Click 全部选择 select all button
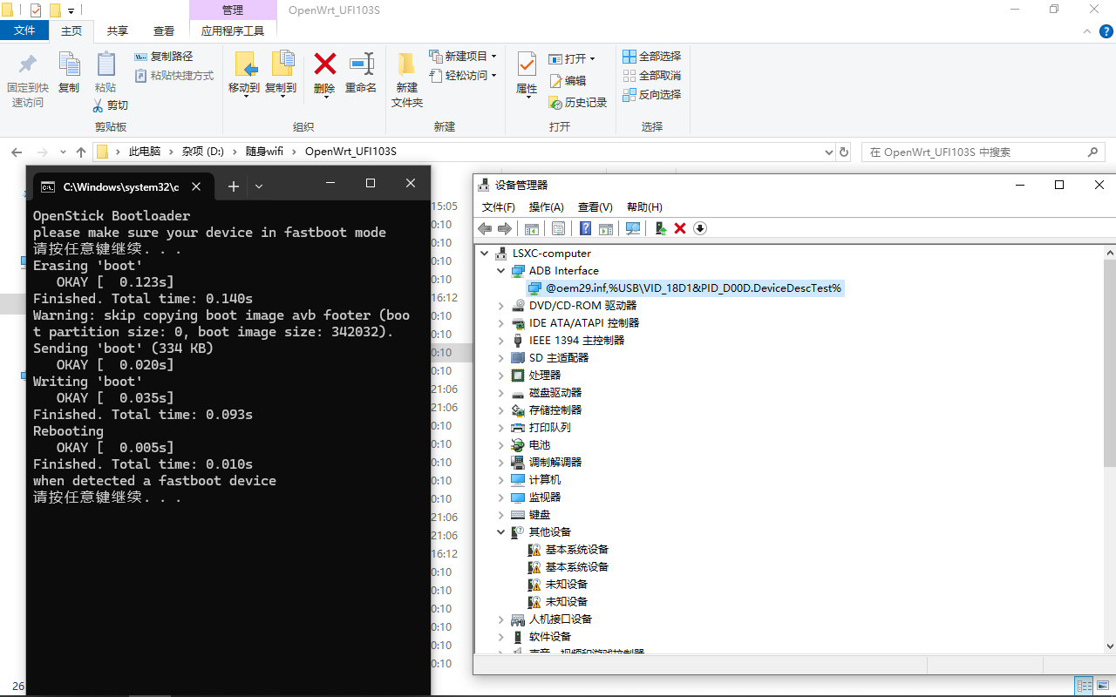 click(x=651, y=57)
